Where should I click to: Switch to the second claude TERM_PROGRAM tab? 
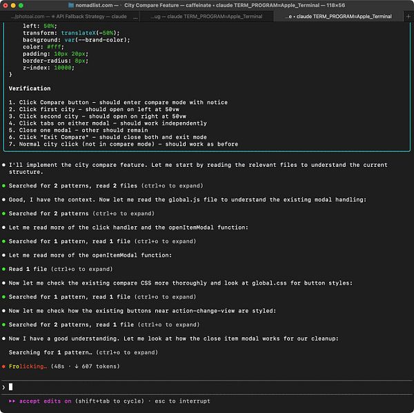click(206, 17)
